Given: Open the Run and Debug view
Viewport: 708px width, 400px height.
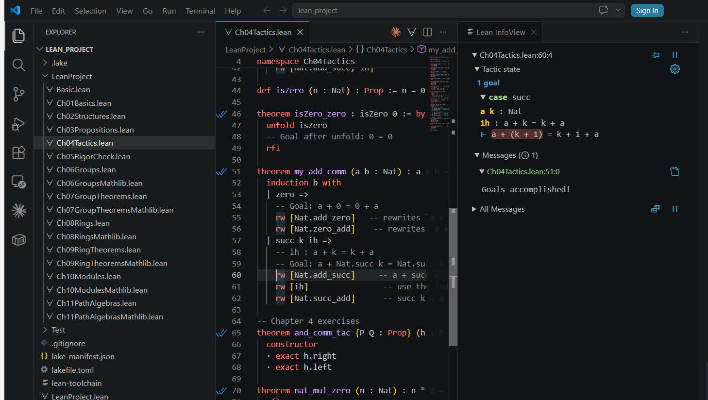Looking at the screenshot, I should point(18,124).
